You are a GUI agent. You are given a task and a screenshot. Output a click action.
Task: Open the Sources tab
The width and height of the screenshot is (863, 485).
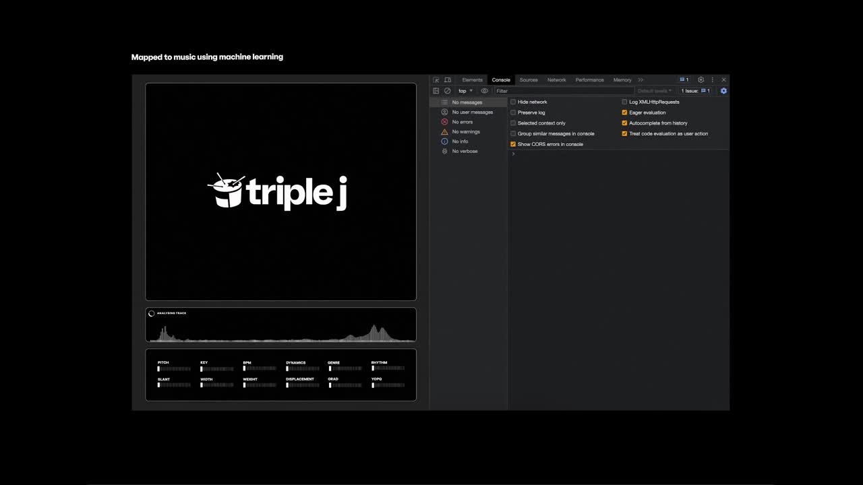coord(529,80)
